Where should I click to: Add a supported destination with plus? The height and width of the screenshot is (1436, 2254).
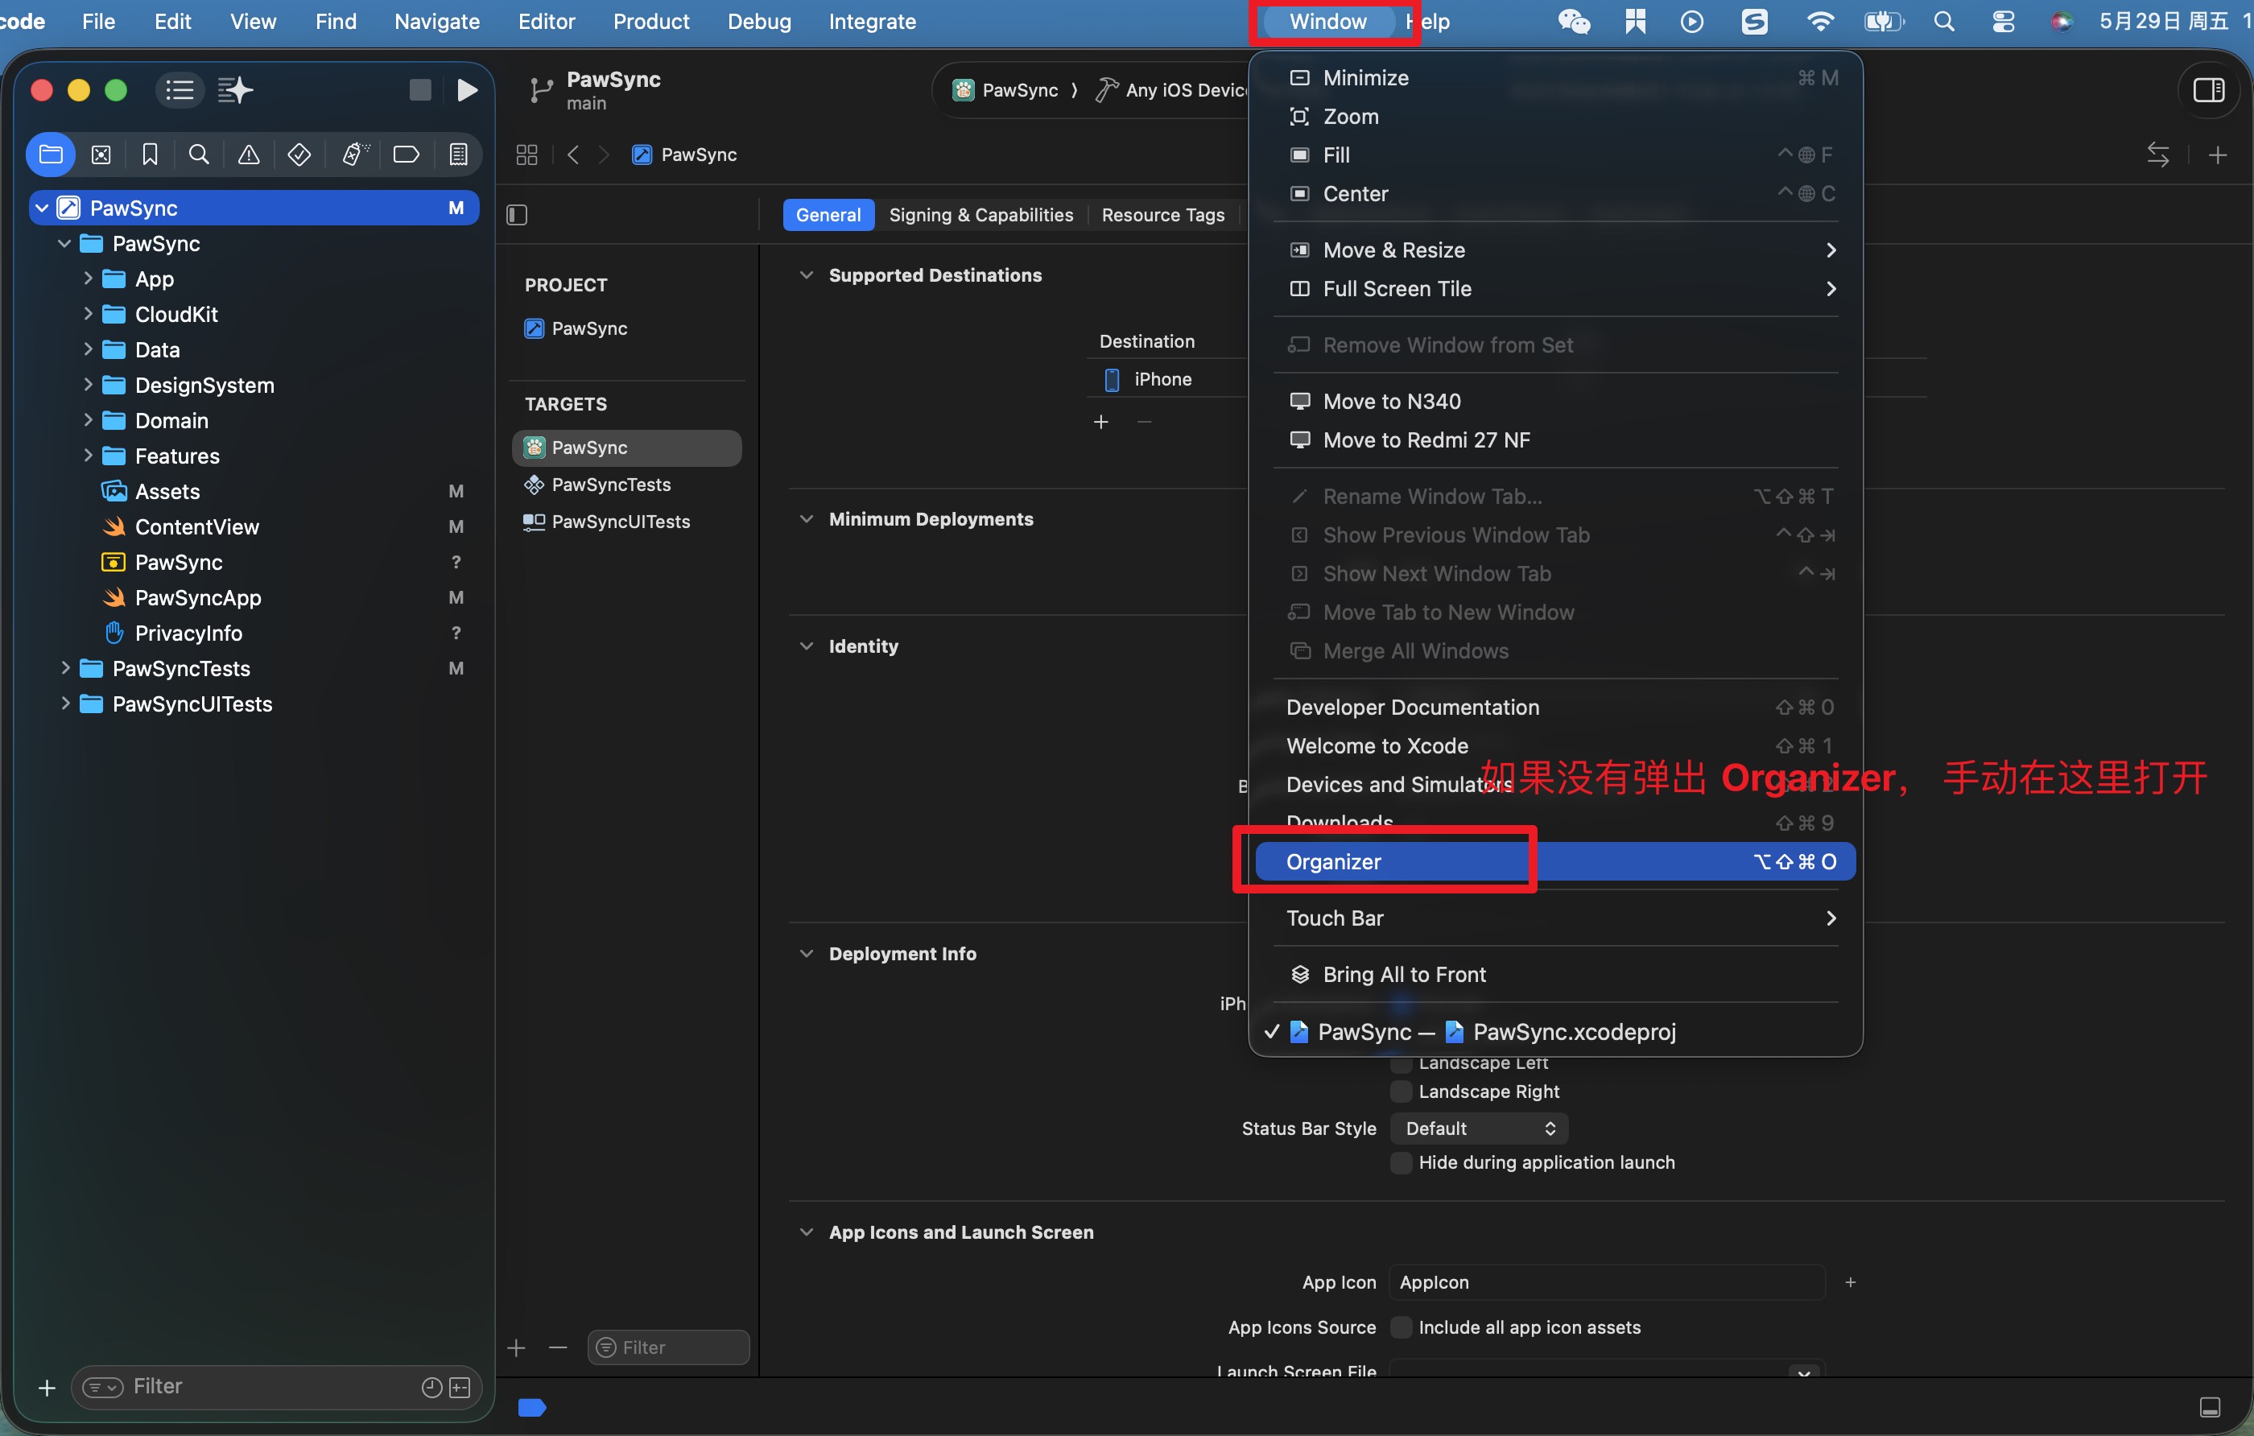coord(1100,423)
